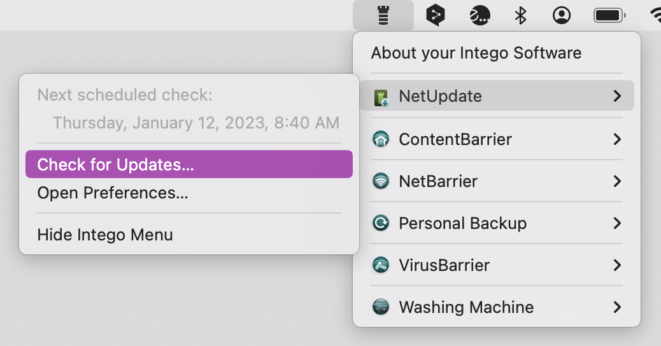Expand the NetBarrier submenu chevron

point(617,181)
